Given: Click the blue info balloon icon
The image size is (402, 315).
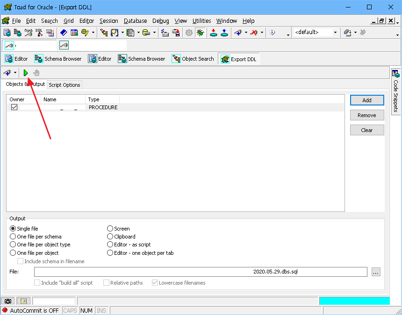Looking at the screenshot, I should (x=272, y=33).
